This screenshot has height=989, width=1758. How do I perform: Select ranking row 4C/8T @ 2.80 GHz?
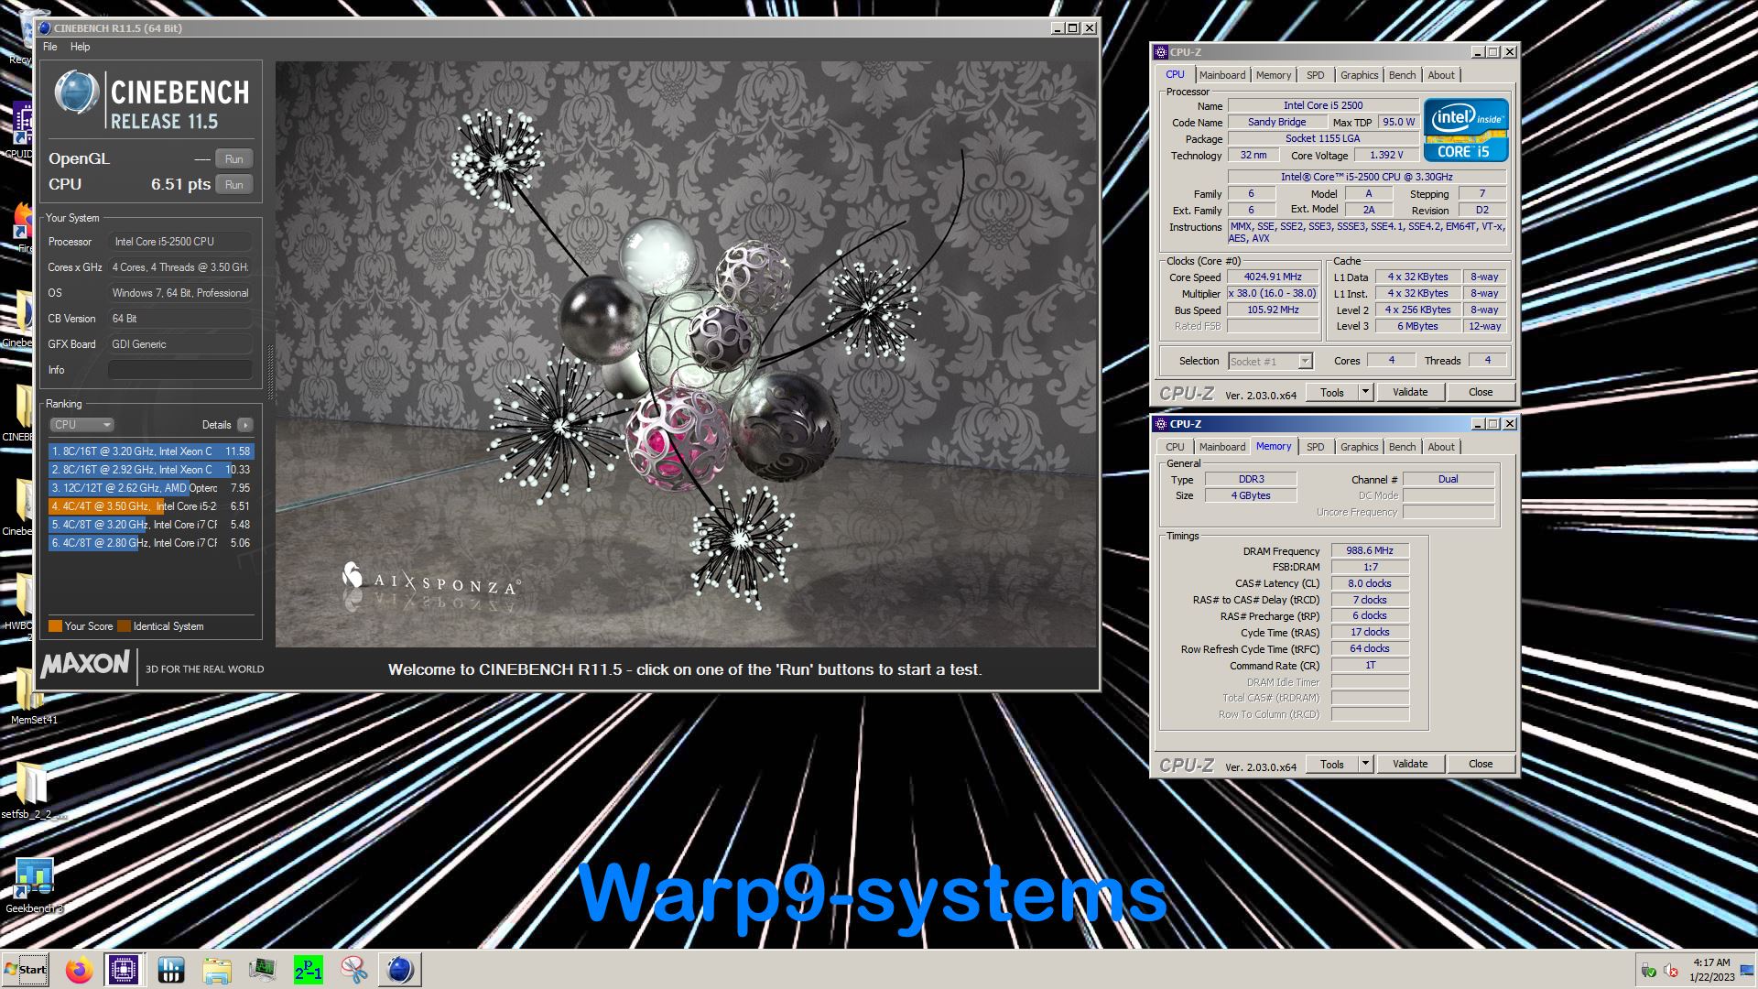[x=151, y=543]
